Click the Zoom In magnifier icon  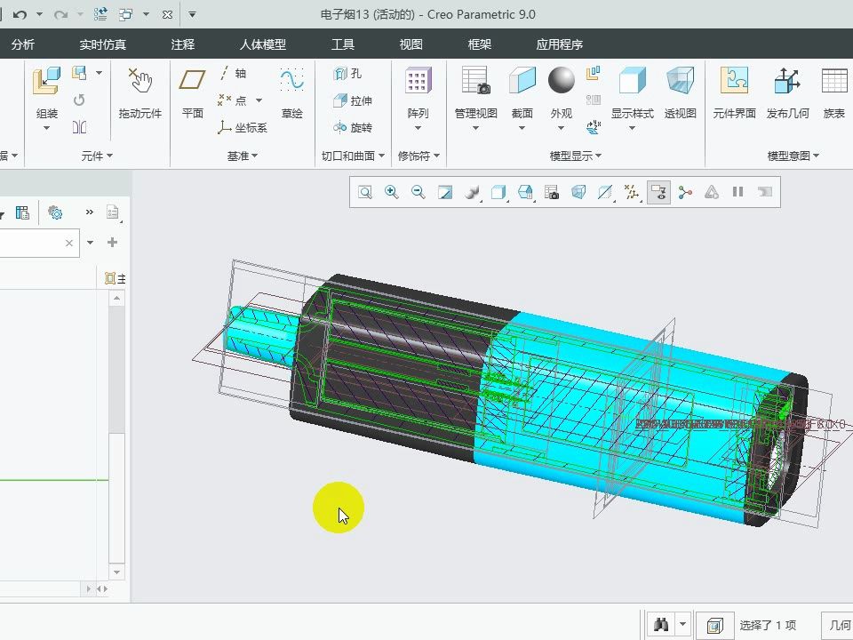[x=391, y=192]
